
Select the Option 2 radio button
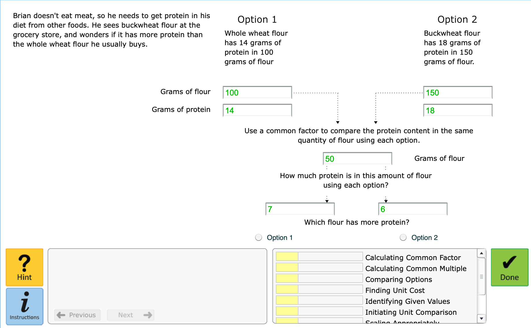pos(403,237)
